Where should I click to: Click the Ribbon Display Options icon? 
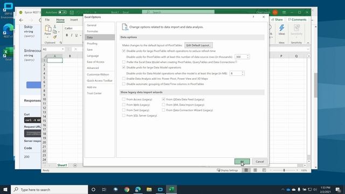284,12
